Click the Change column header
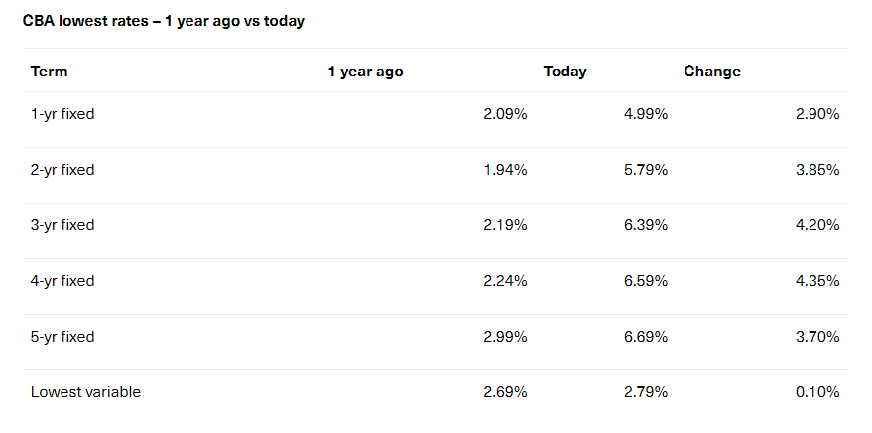 pyautogui.click(x=711, y=72)
